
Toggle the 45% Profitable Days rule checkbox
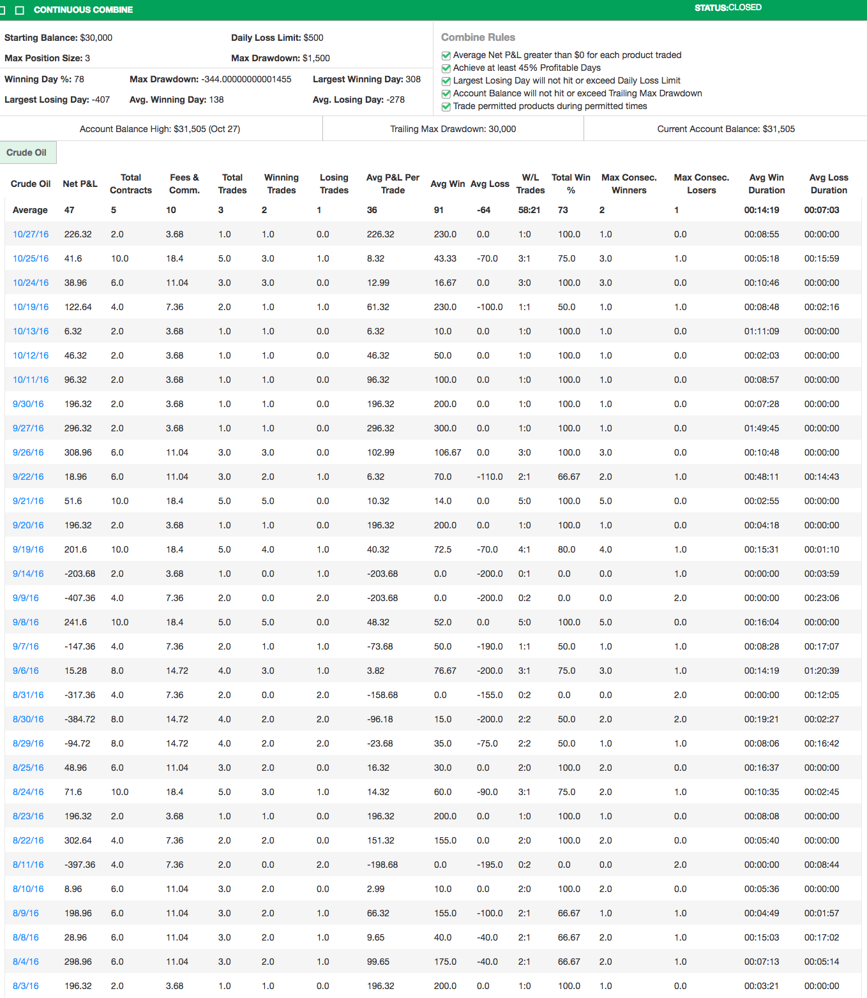click(446, 68)
